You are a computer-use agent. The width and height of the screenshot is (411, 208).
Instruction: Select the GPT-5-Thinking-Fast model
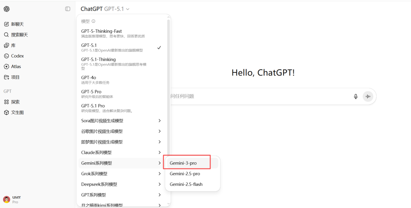pyautogui.click(x=122, y=33)
